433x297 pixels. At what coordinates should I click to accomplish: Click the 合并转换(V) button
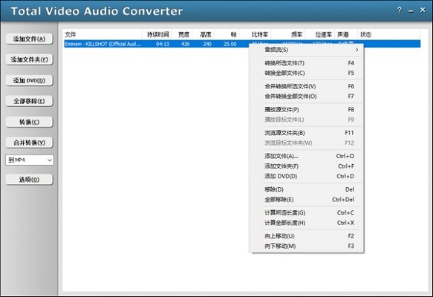click(29, 143)
